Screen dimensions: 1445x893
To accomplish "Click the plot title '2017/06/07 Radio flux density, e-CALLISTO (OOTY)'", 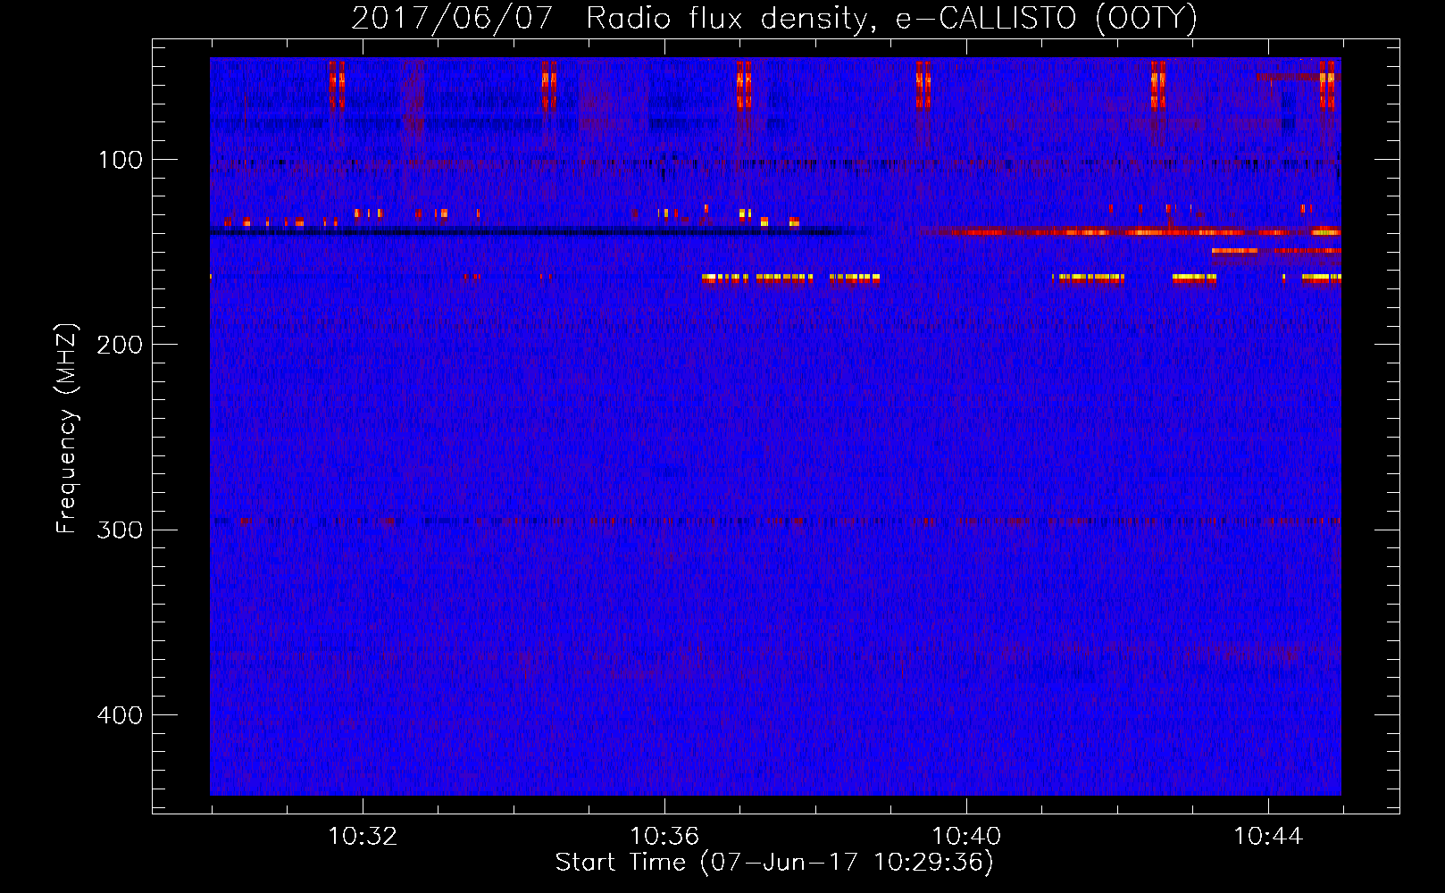I will pyautogui.click(x=774, y=19).
